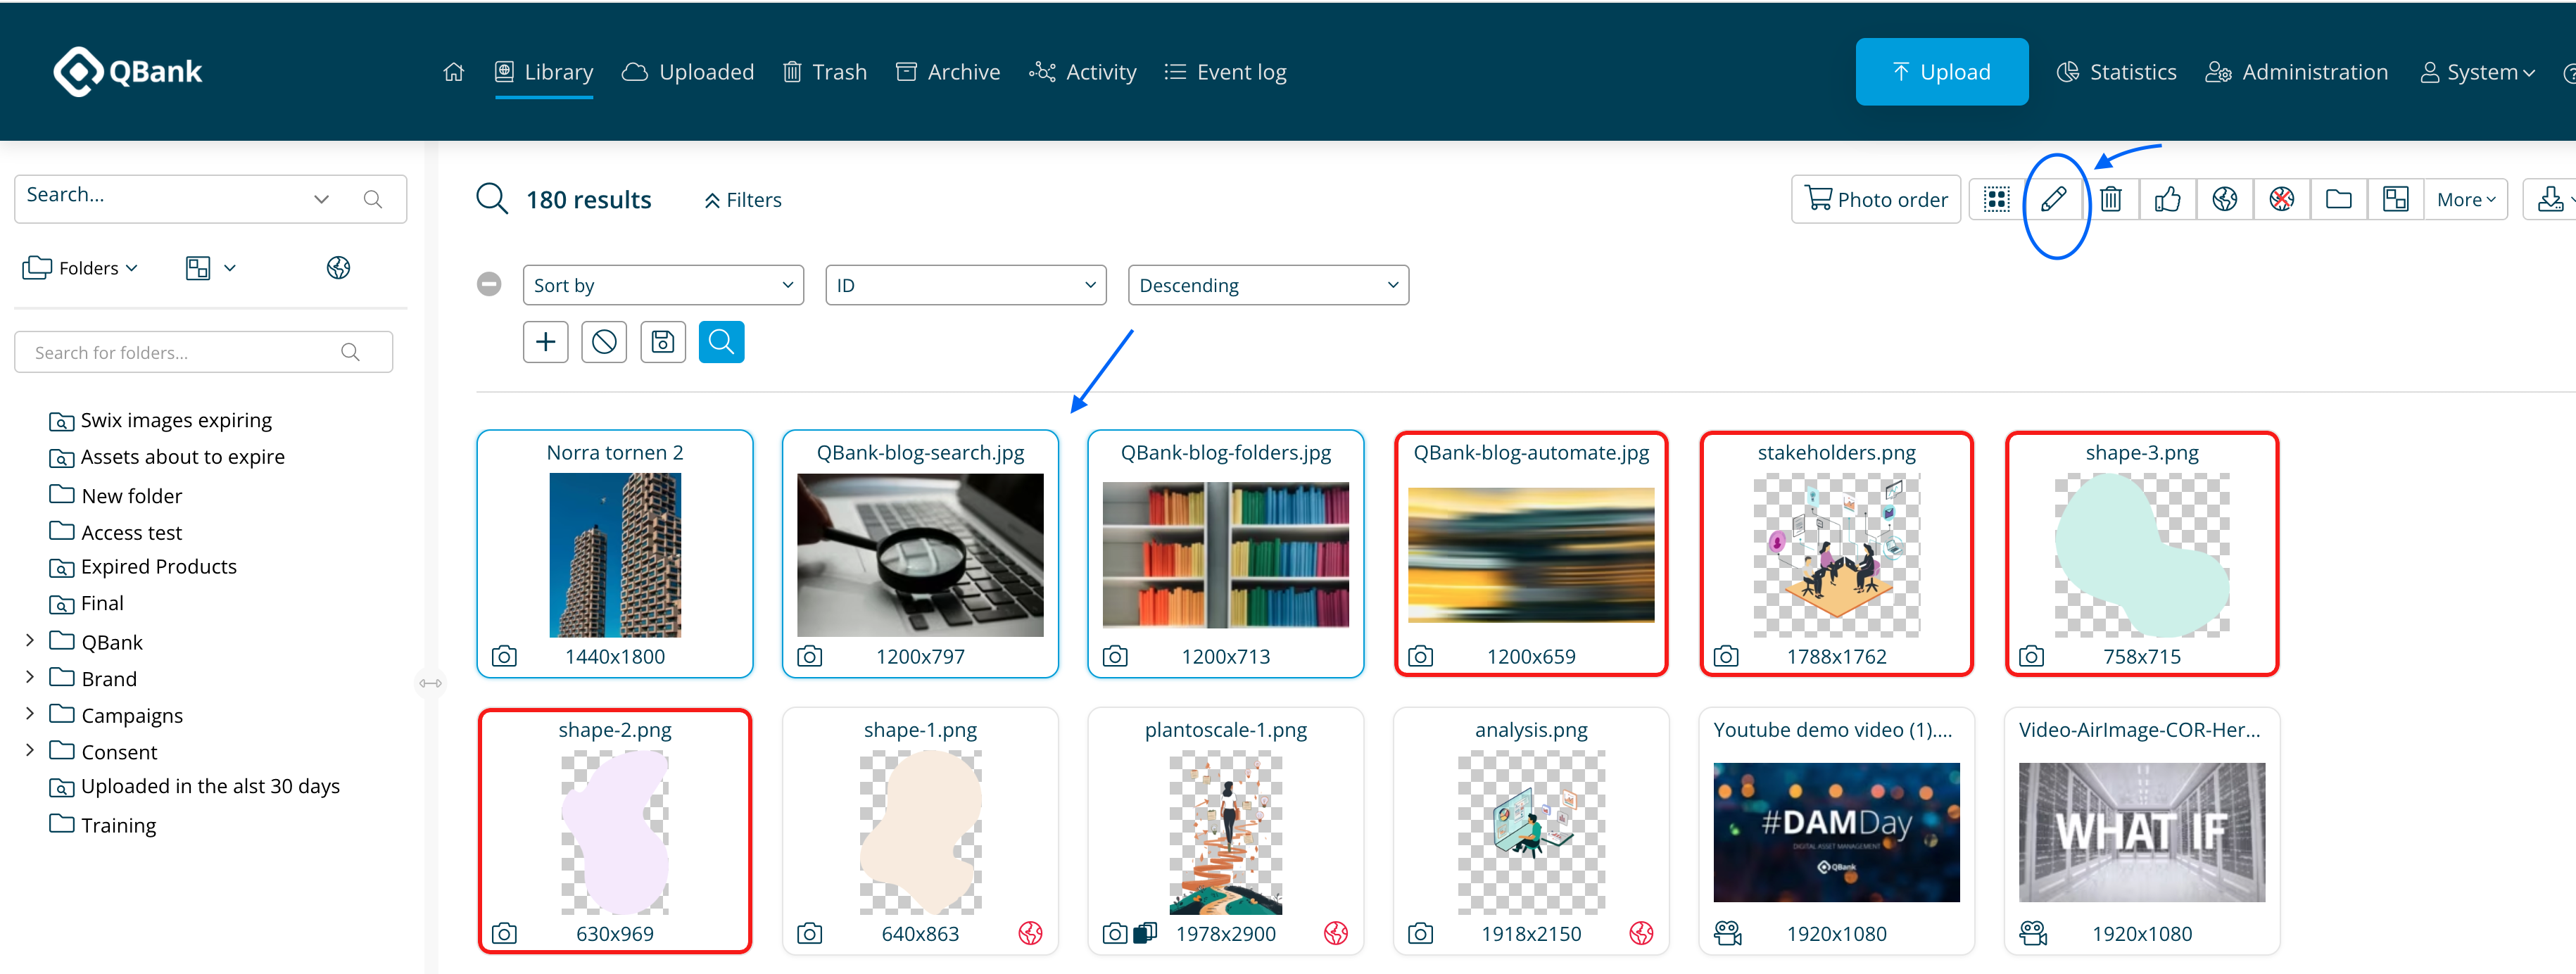The image size is (2576, 974).
Task: Expand the Consent folder
Action: point(29,750)
